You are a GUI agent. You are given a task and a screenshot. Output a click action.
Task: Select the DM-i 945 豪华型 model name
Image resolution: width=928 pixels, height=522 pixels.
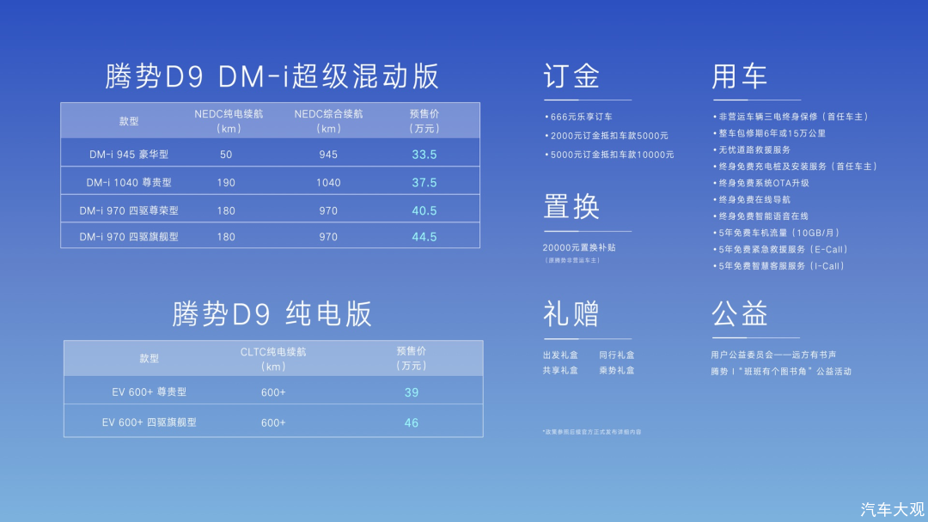[129, 155]
